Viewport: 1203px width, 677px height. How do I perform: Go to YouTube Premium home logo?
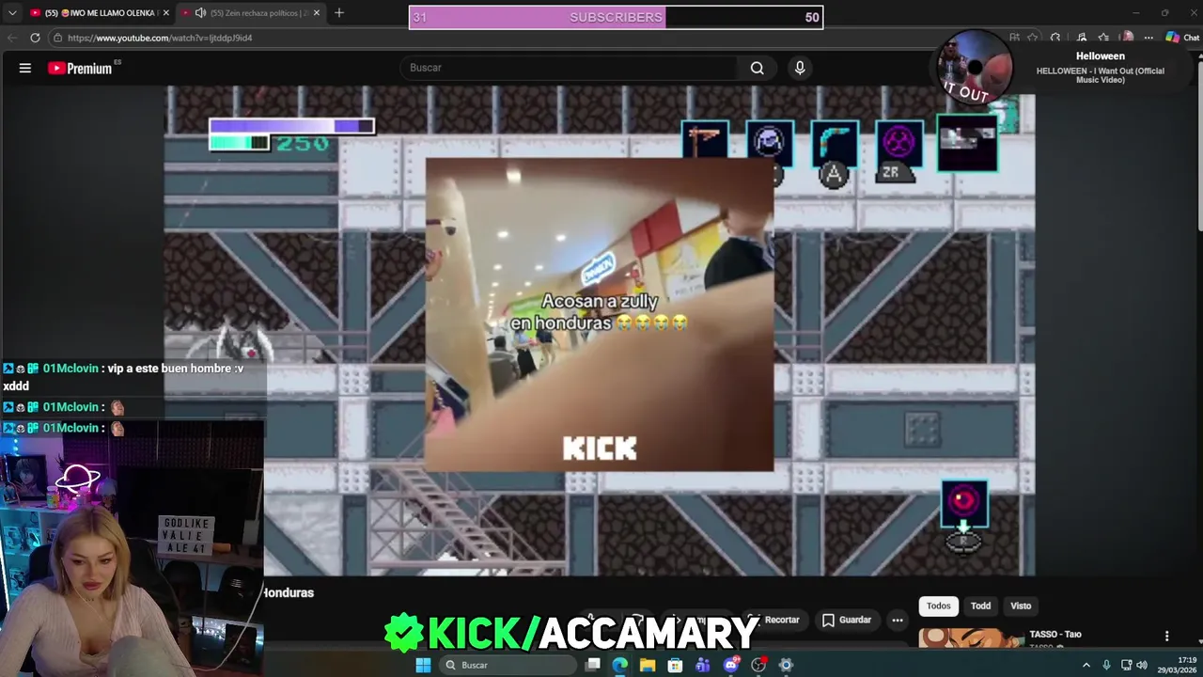coord(80,68)
